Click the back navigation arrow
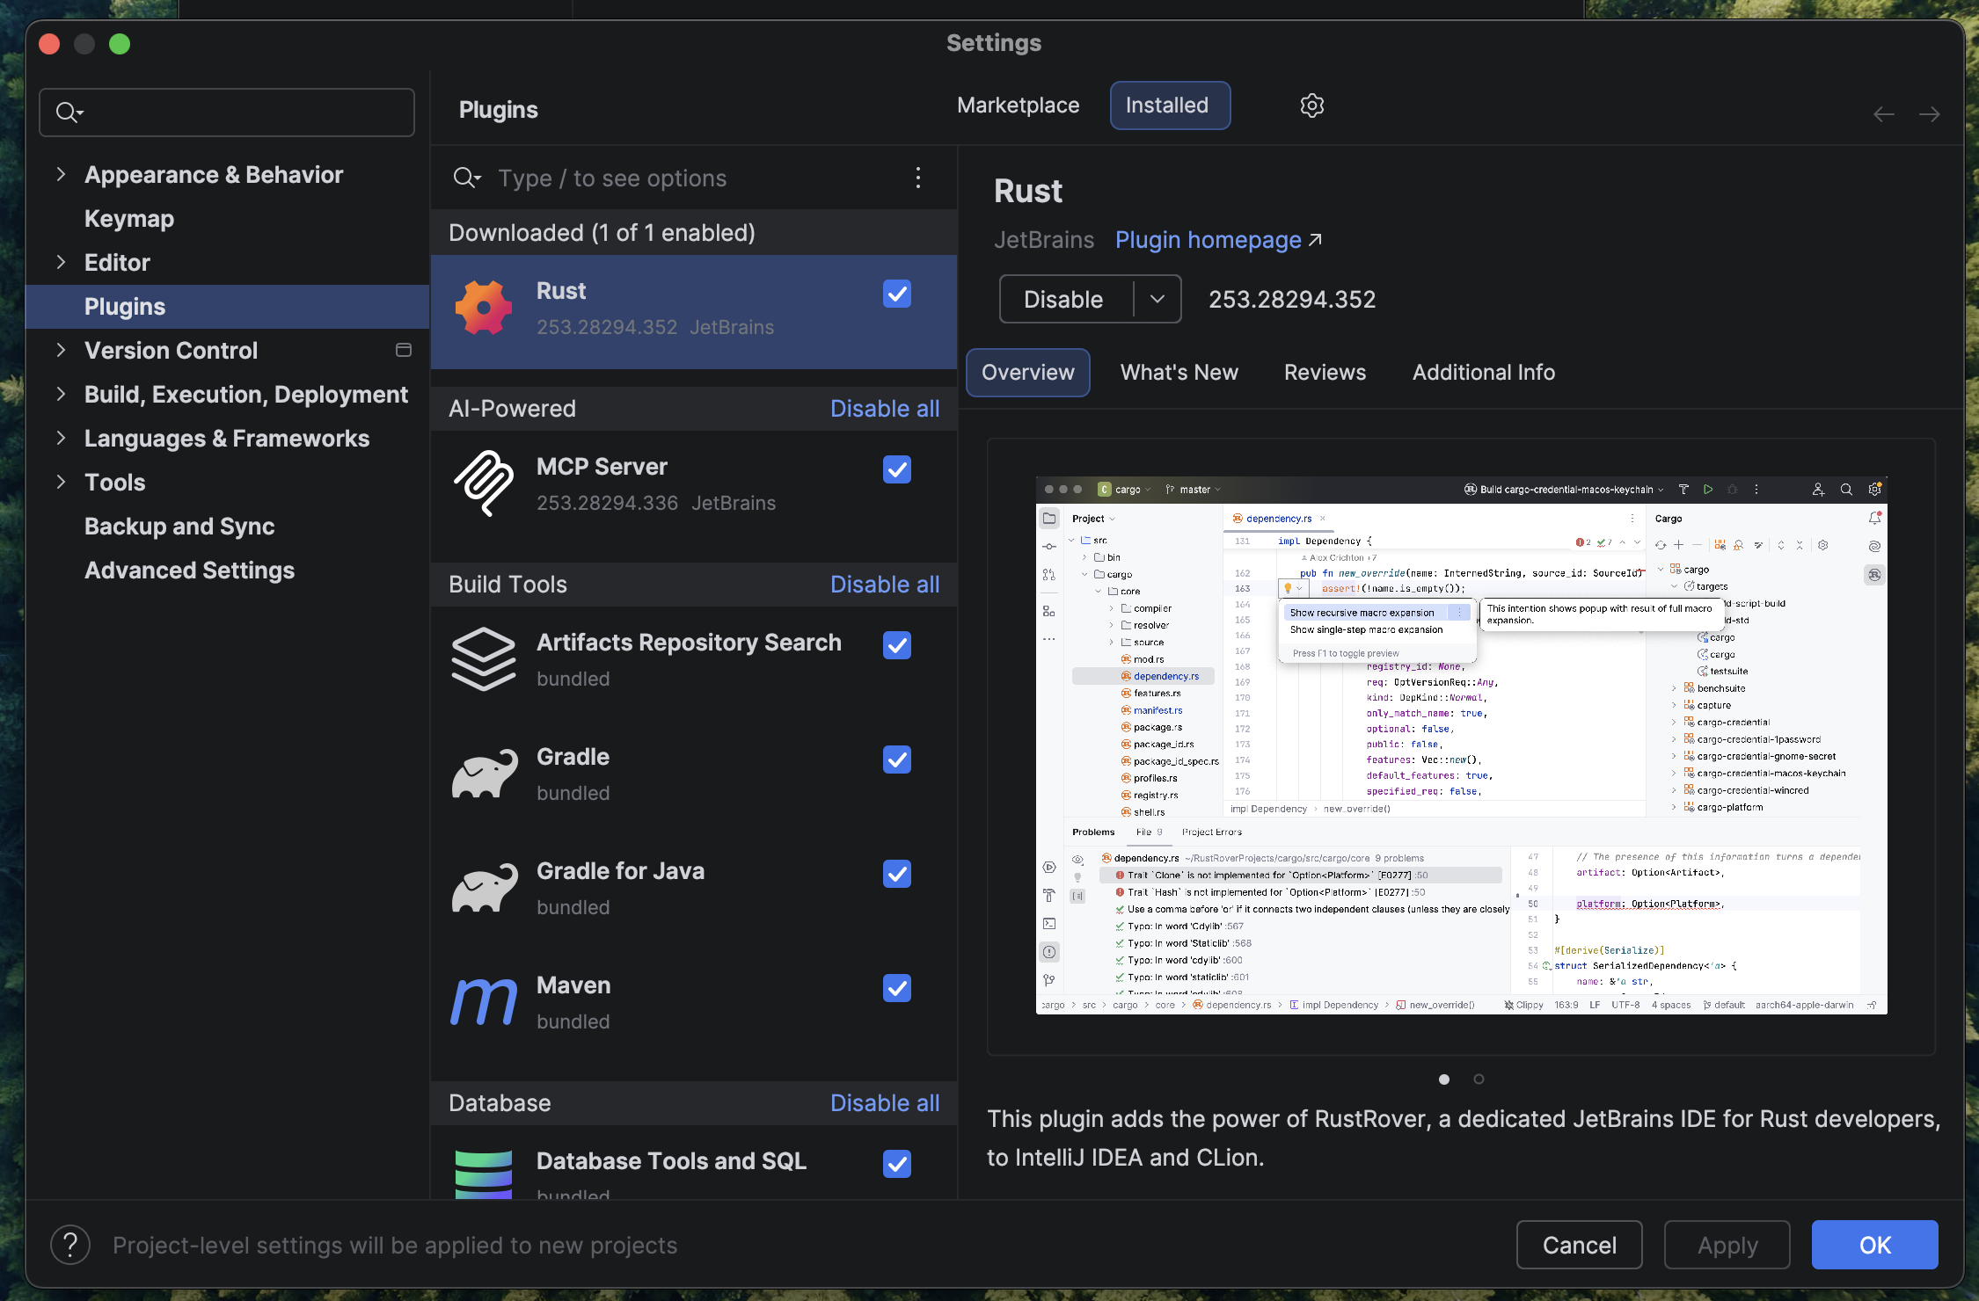 tap(1883, 114)
